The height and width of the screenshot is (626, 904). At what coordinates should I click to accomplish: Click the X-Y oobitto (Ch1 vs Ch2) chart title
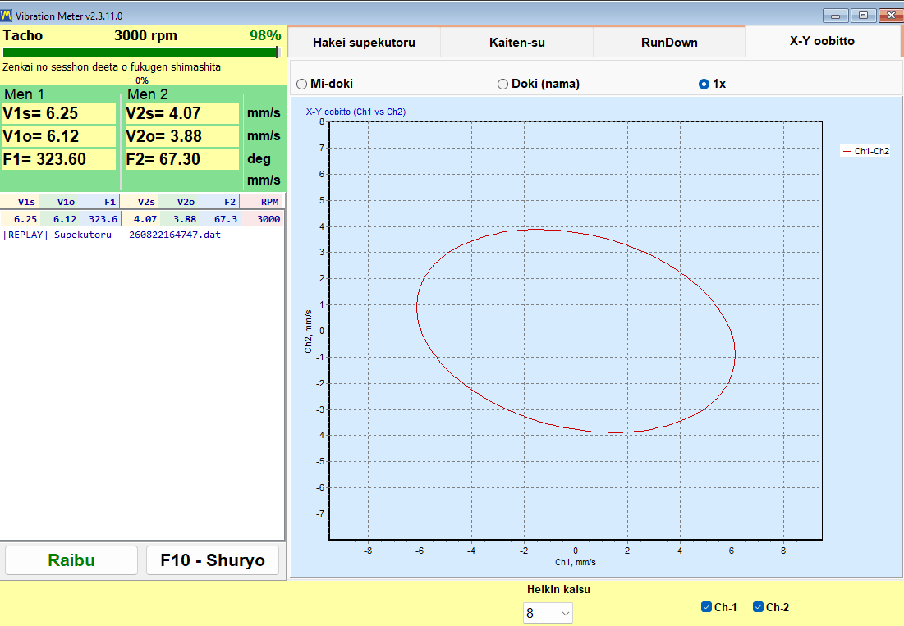point(356,112)
